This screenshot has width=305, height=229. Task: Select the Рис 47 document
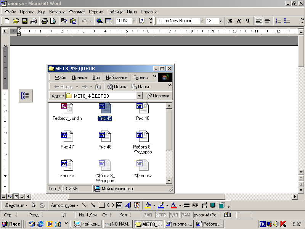[x=67, y=140]
